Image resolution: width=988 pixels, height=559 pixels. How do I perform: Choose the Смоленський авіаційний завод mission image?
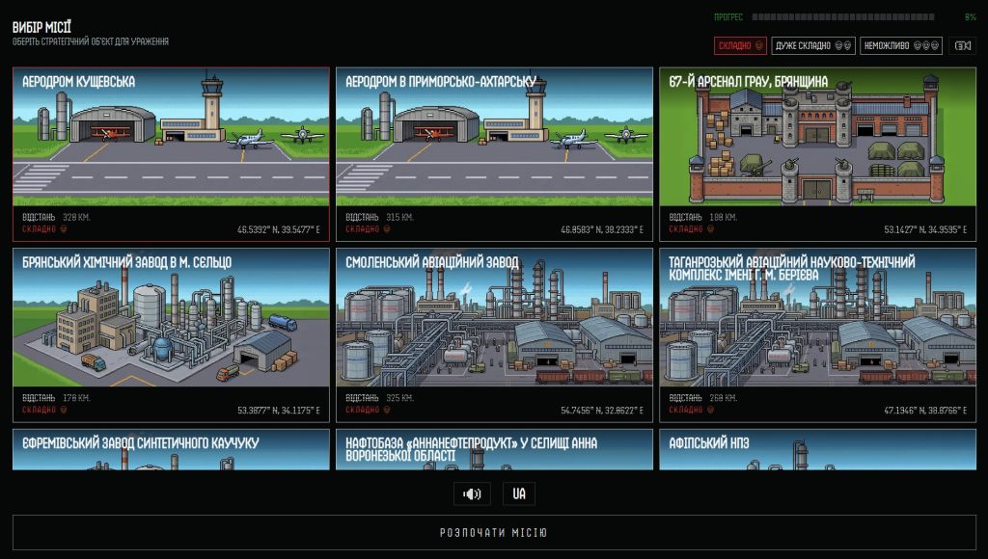coord(494,317)
